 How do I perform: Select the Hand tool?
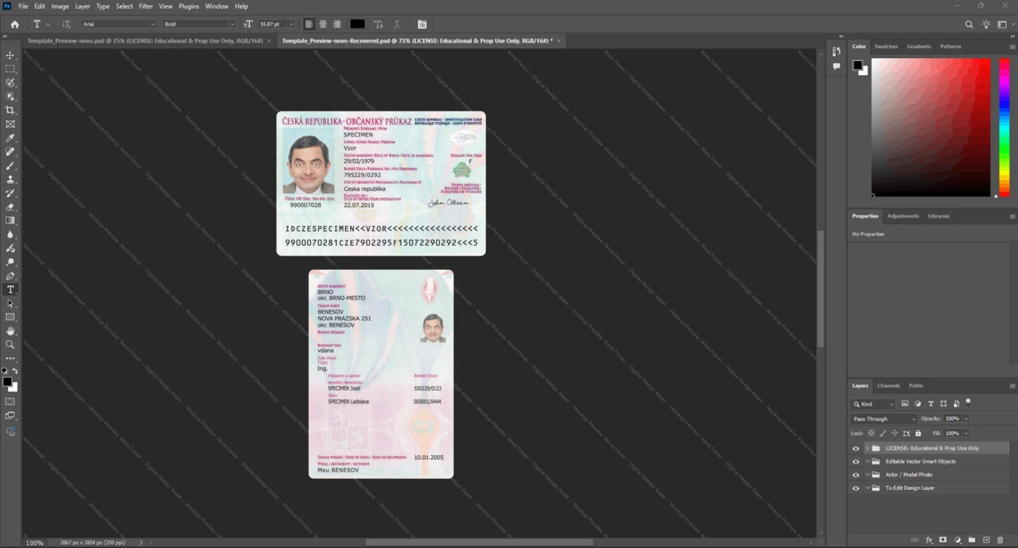click(11, 331)
